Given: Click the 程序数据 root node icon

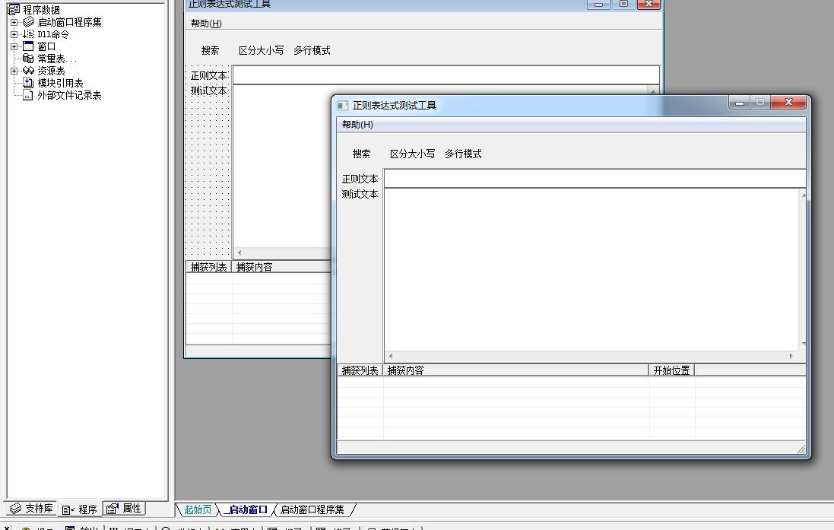Looking at the screenshot, I should (x=14, y=10).
